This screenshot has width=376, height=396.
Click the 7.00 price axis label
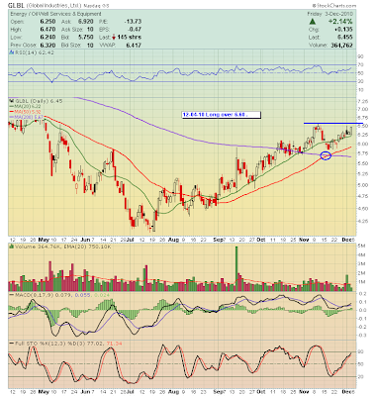point(364,109)
